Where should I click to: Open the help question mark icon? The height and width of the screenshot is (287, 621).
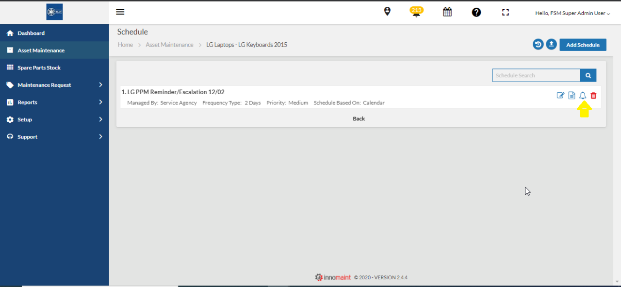(476, 12)
